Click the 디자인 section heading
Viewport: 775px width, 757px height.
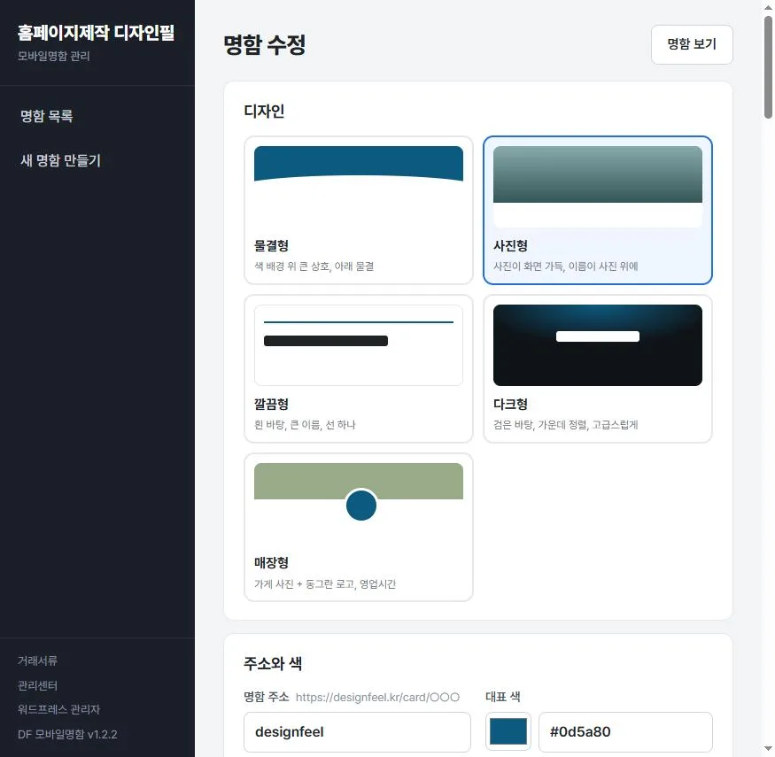[264, 112]
